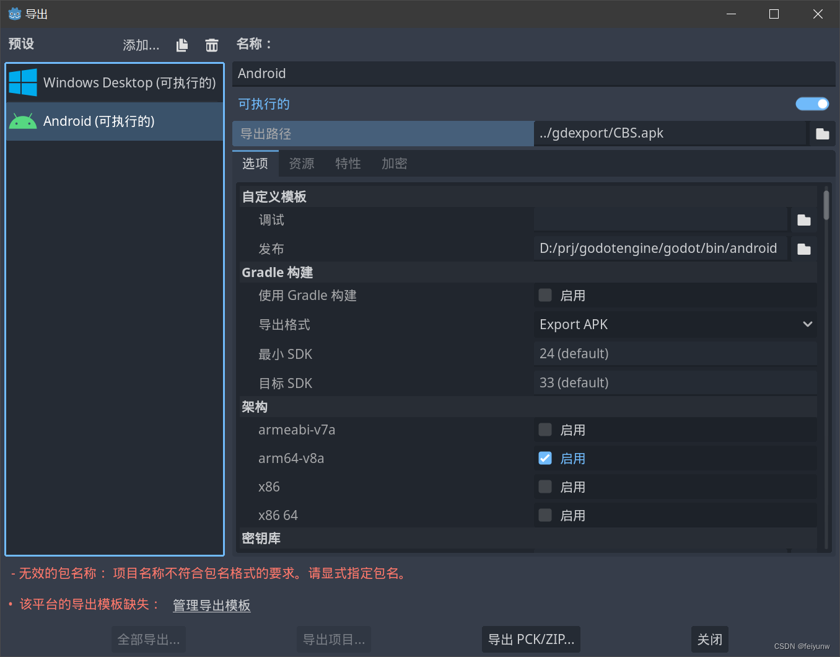The width and height of the screenshot is (840, 657).
Task: Select Android preset in list
Action: (115, 121)
